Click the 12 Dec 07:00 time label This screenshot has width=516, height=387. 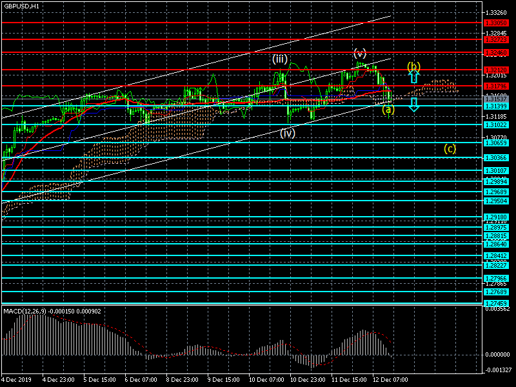390,379
